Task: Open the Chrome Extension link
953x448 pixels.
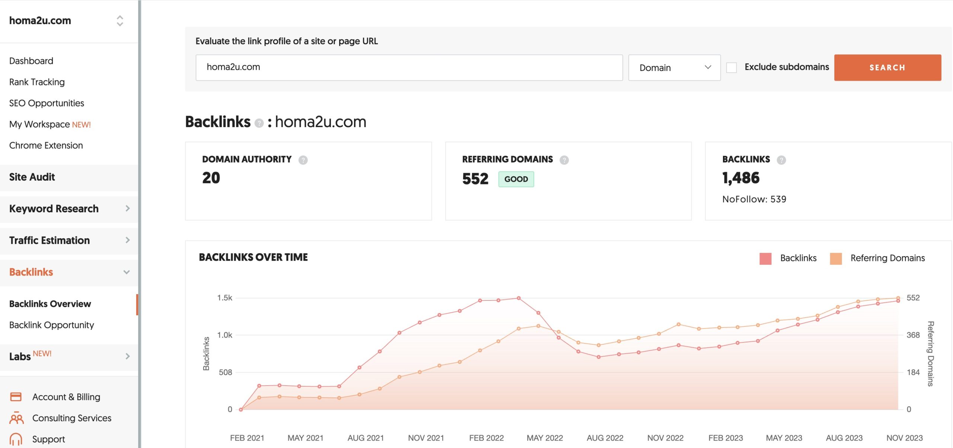Action: click(x=46, y=145)
